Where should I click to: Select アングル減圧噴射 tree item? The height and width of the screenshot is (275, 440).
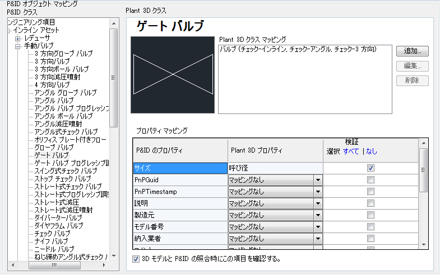[x=58, y=124]
